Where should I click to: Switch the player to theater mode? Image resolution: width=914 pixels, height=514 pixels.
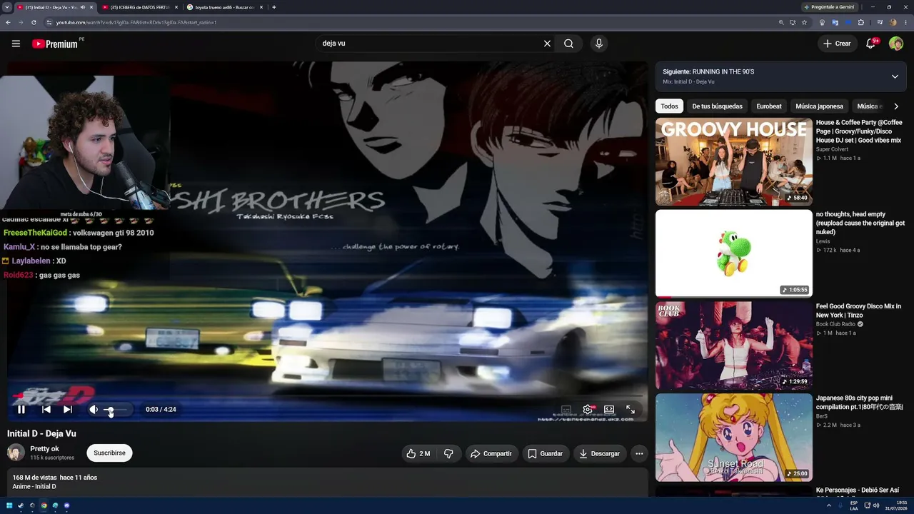pyautogui.click(x=609, y=410)
